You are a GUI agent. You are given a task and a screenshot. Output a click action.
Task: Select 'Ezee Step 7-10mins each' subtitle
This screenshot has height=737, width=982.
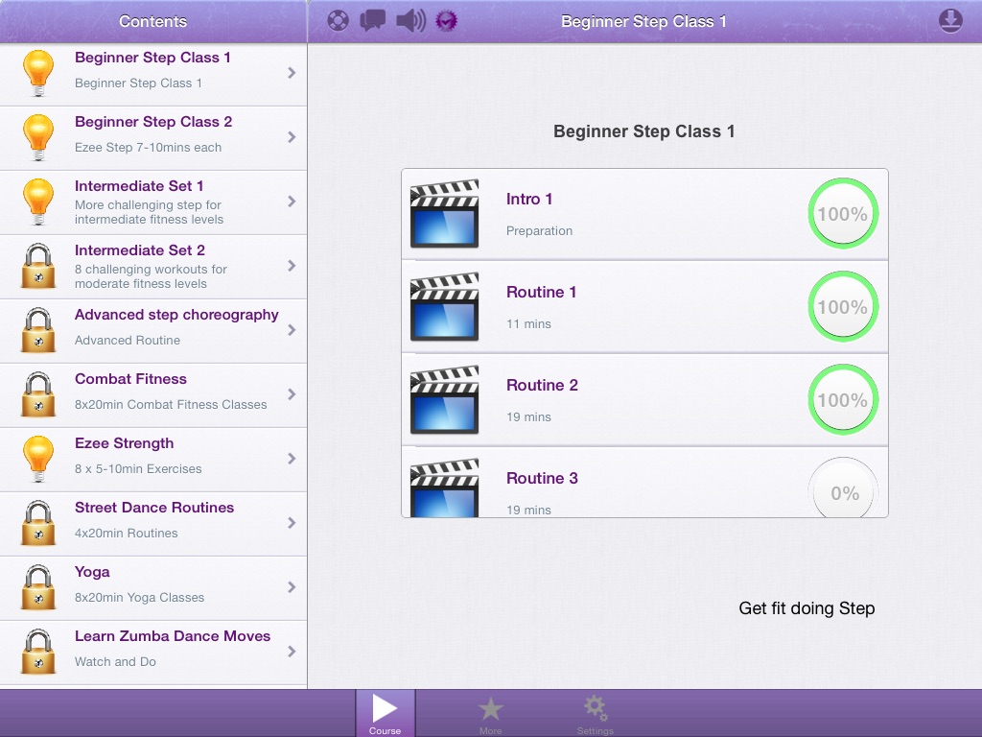tap(148, 147)
